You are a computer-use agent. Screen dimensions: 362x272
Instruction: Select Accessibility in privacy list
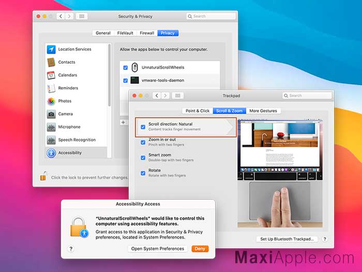coord(77,153)
